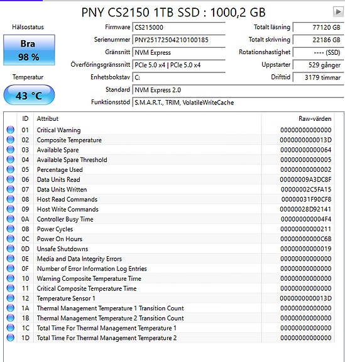Click the status dot for Power Cycles

coord(11,229)
